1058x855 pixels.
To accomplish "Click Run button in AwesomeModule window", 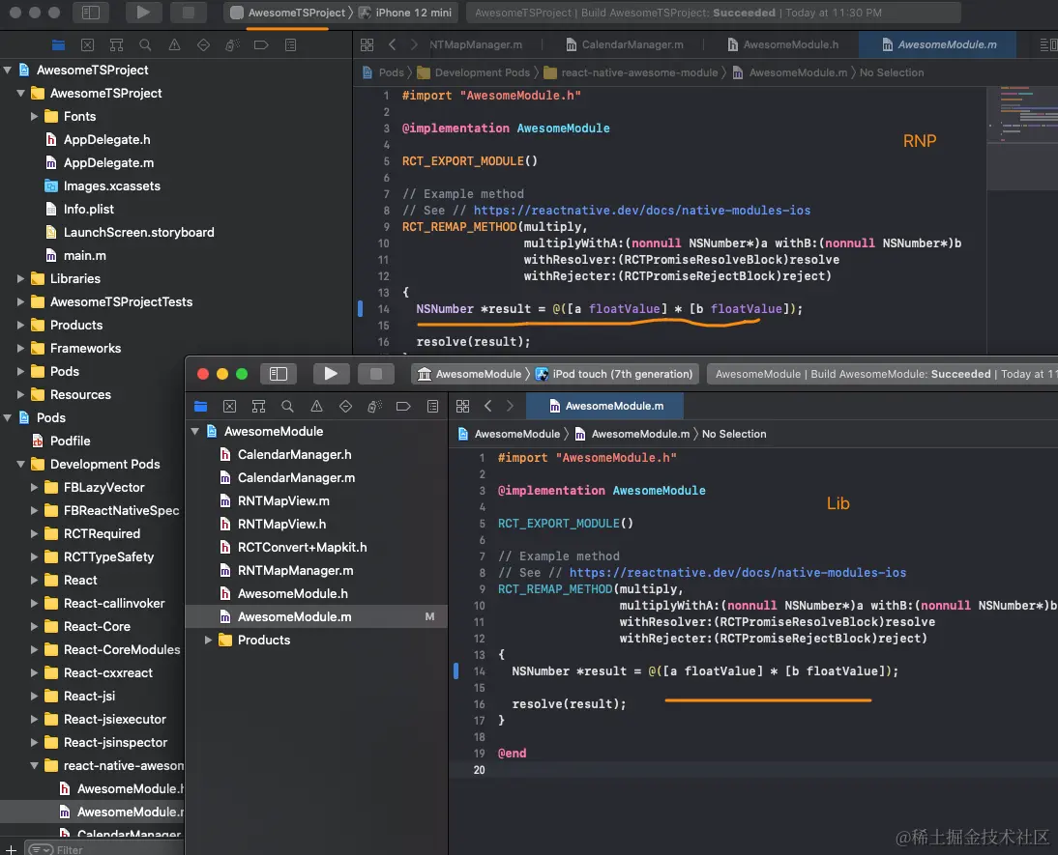I will pos(331,374).
